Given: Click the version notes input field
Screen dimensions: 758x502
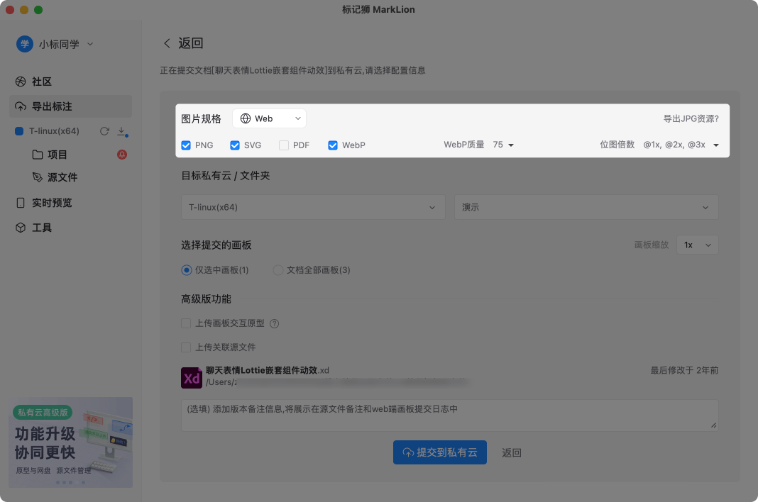Looking at the screenshot, I should tap(448, 415).
